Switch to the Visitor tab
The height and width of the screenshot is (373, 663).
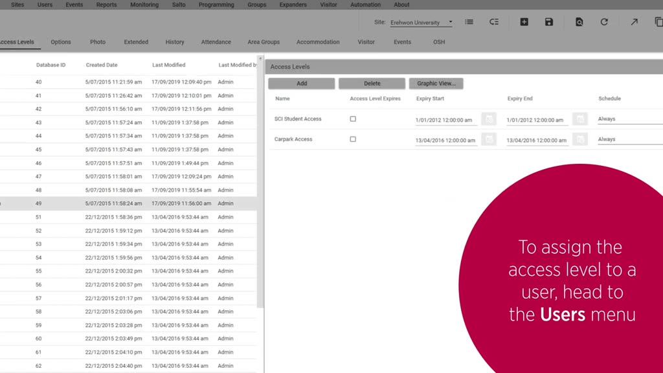tap(366, 42)
